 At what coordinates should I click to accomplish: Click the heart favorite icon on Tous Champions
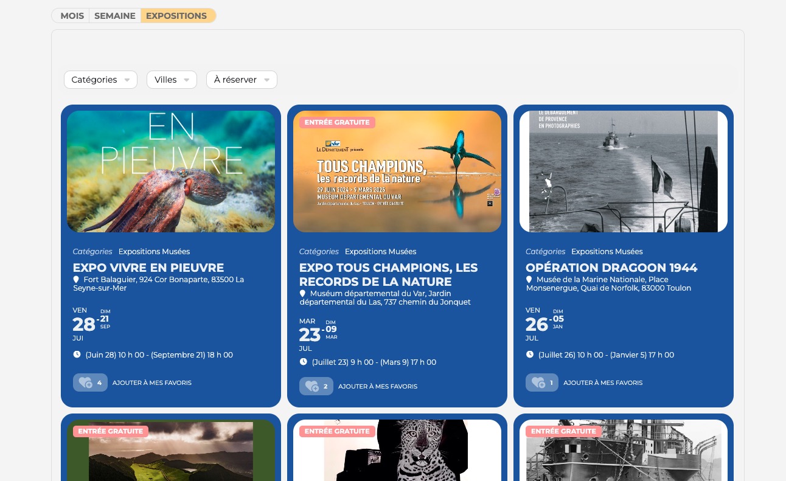pyautogui.click(x=311, y=386)
